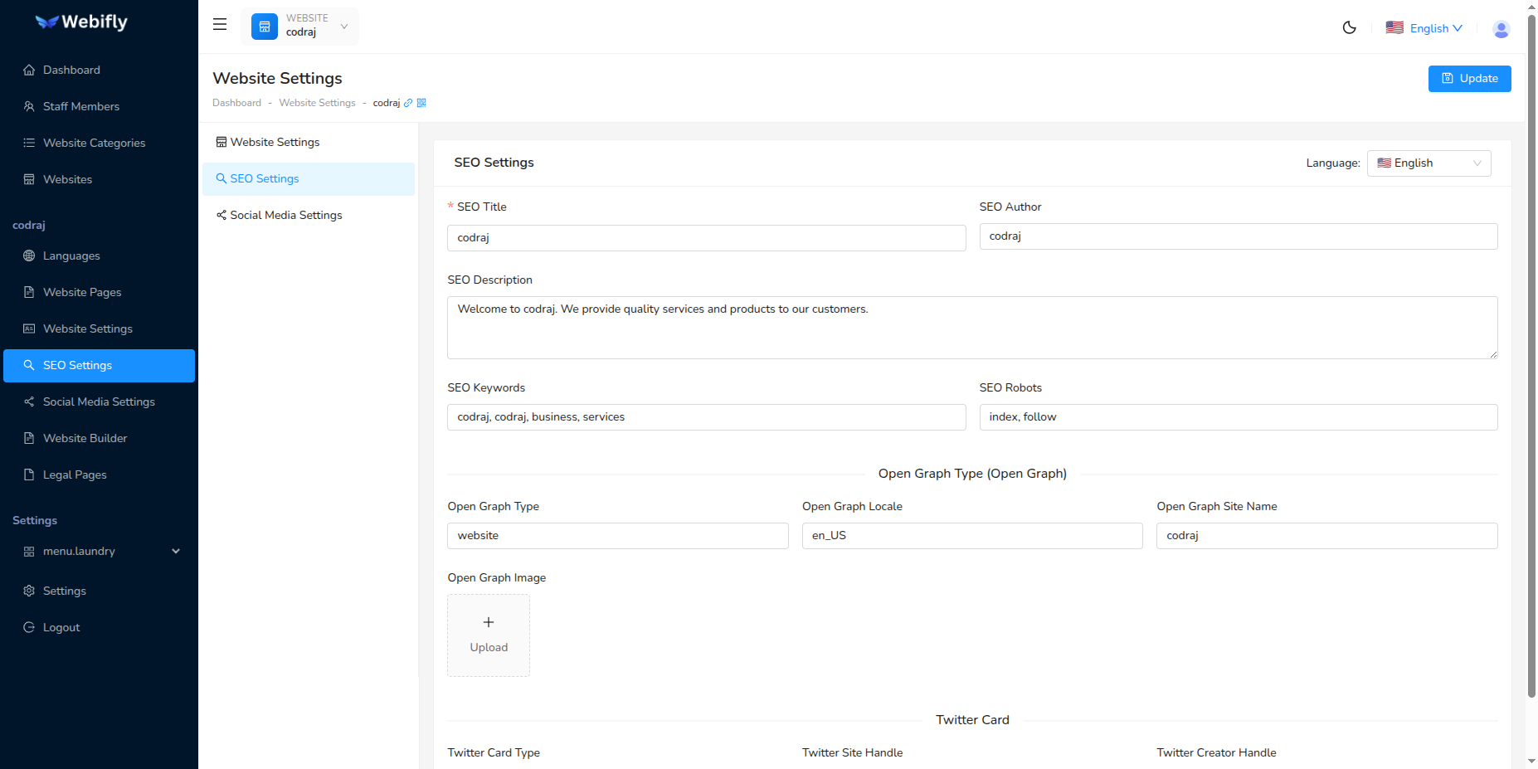Screen dimensions: 1538x769
Task: Open the English language dropdown in header
Action: 1424,27
